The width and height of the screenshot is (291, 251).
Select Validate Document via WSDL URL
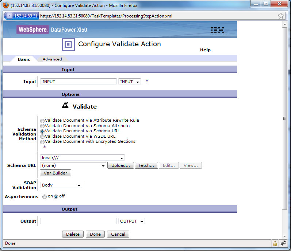(x=42, y=137)
